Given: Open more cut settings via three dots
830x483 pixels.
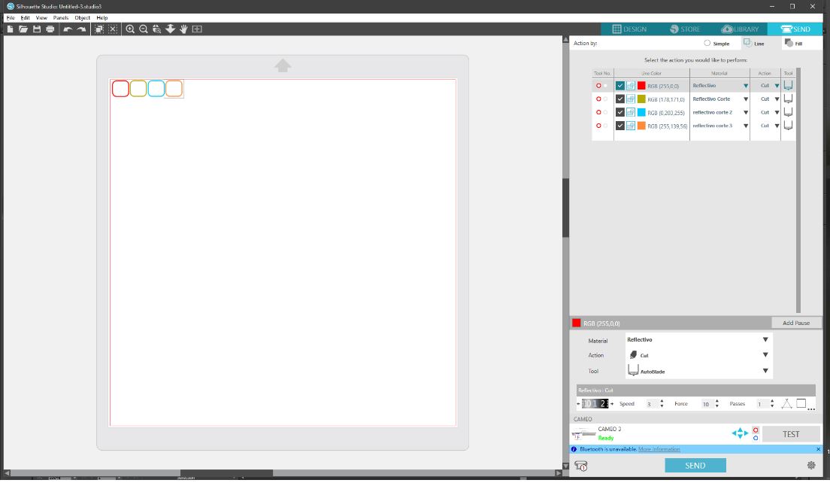Looking at the screenshot, I should click(x=811, y=409).
